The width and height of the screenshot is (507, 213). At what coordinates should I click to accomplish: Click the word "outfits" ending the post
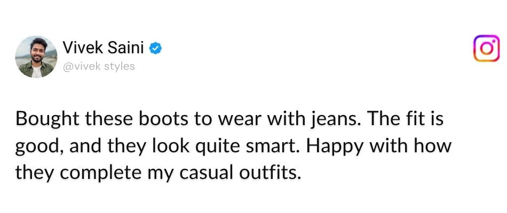tap(268, 174)
